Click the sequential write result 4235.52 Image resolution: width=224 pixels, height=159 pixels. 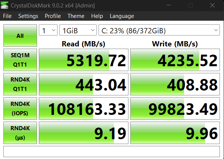coord(175,60)
